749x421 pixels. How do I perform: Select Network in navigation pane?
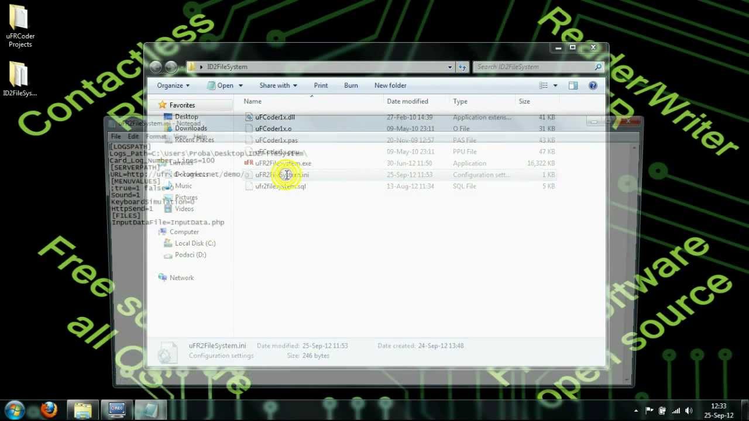tap(181, 278)
